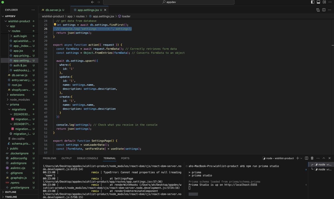Go back with the navigation arrow
Viewport: 334px width, 199px height.
pyautogui.click(x=93, y=2)
